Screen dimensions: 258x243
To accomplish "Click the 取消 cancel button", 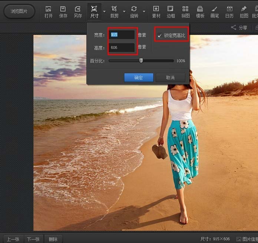I will (170, 78).
